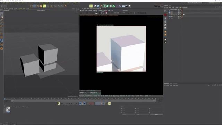
Task: Click the yellow keyframe icon left of playback
Action: pos(59,103)
